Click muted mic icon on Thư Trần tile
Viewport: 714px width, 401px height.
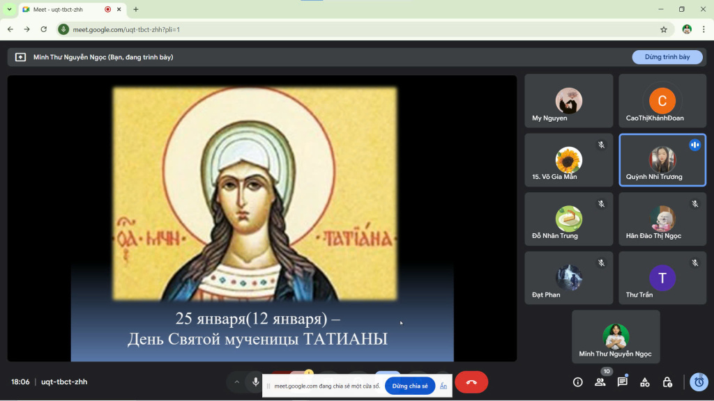[x=695, y=263]
